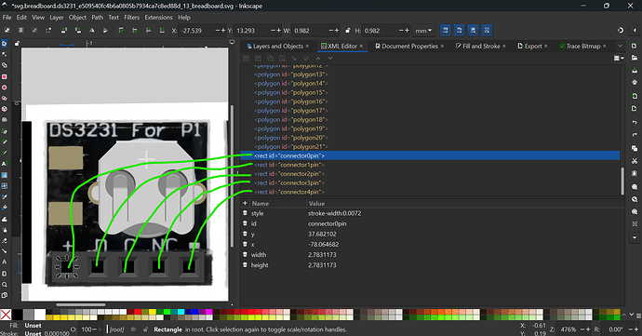Screen dimensions: 642x336
Task: Switch to the Fill and Stroke tab
Action: click(x=477, y=47)
